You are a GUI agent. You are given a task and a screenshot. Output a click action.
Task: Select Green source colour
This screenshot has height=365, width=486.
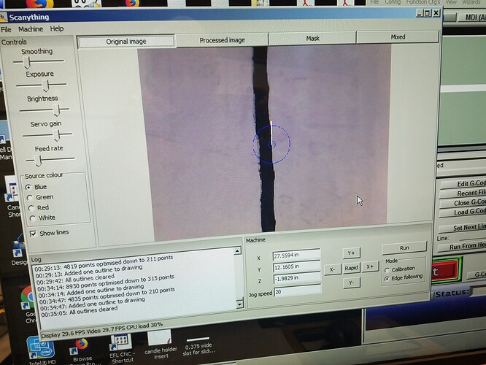pos(30,198)
